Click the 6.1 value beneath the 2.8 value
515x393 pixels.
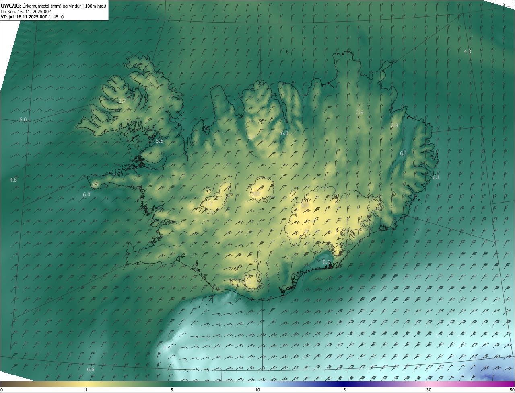[404, 153]
